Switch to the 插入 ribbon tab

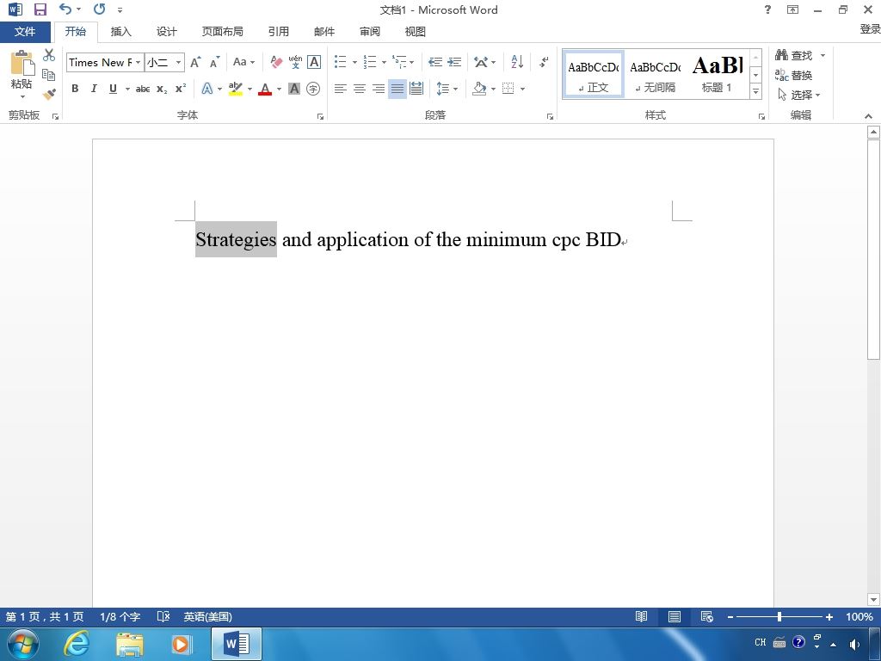coord(120,32)
